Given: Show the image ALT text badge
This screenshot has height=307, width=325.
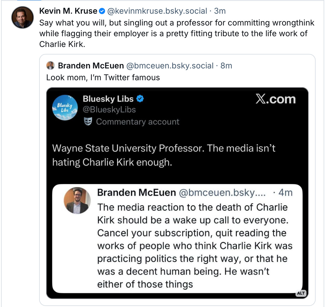Looking at the screenshot, I should [301, 293].
